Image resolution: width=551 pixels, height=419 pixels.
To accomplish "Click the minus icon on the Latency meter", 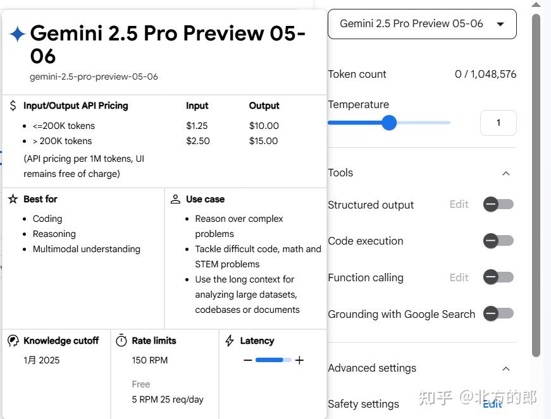I will [x=247, y=360].
